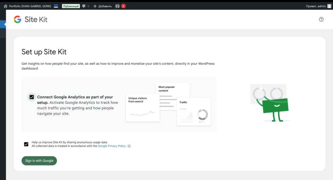333x180 pixels.
Task: Click the admin avatar image
Action: 329,6
